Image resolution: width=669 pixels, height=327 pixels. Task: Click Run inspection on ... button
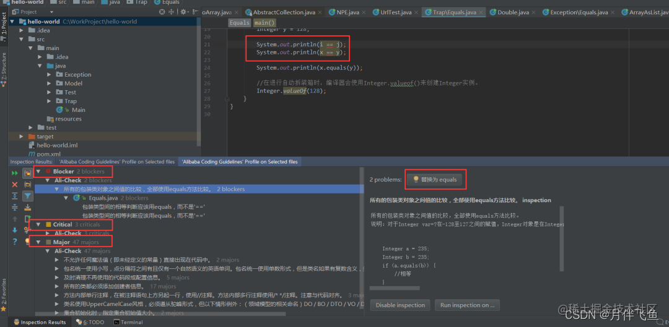pyautogui.click(x=467, y=305)
